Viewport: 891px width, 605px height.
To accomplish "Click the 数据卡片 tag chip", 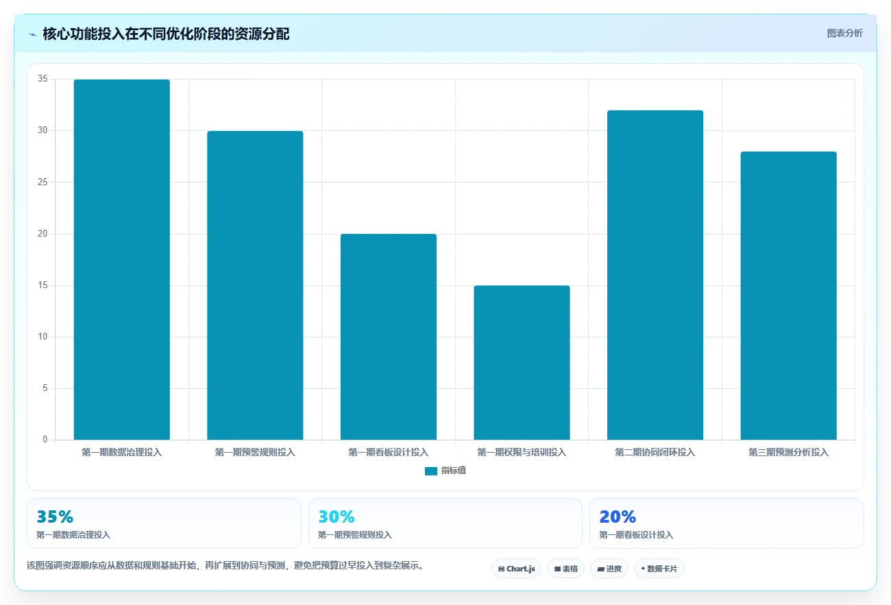I will (659, 569).
